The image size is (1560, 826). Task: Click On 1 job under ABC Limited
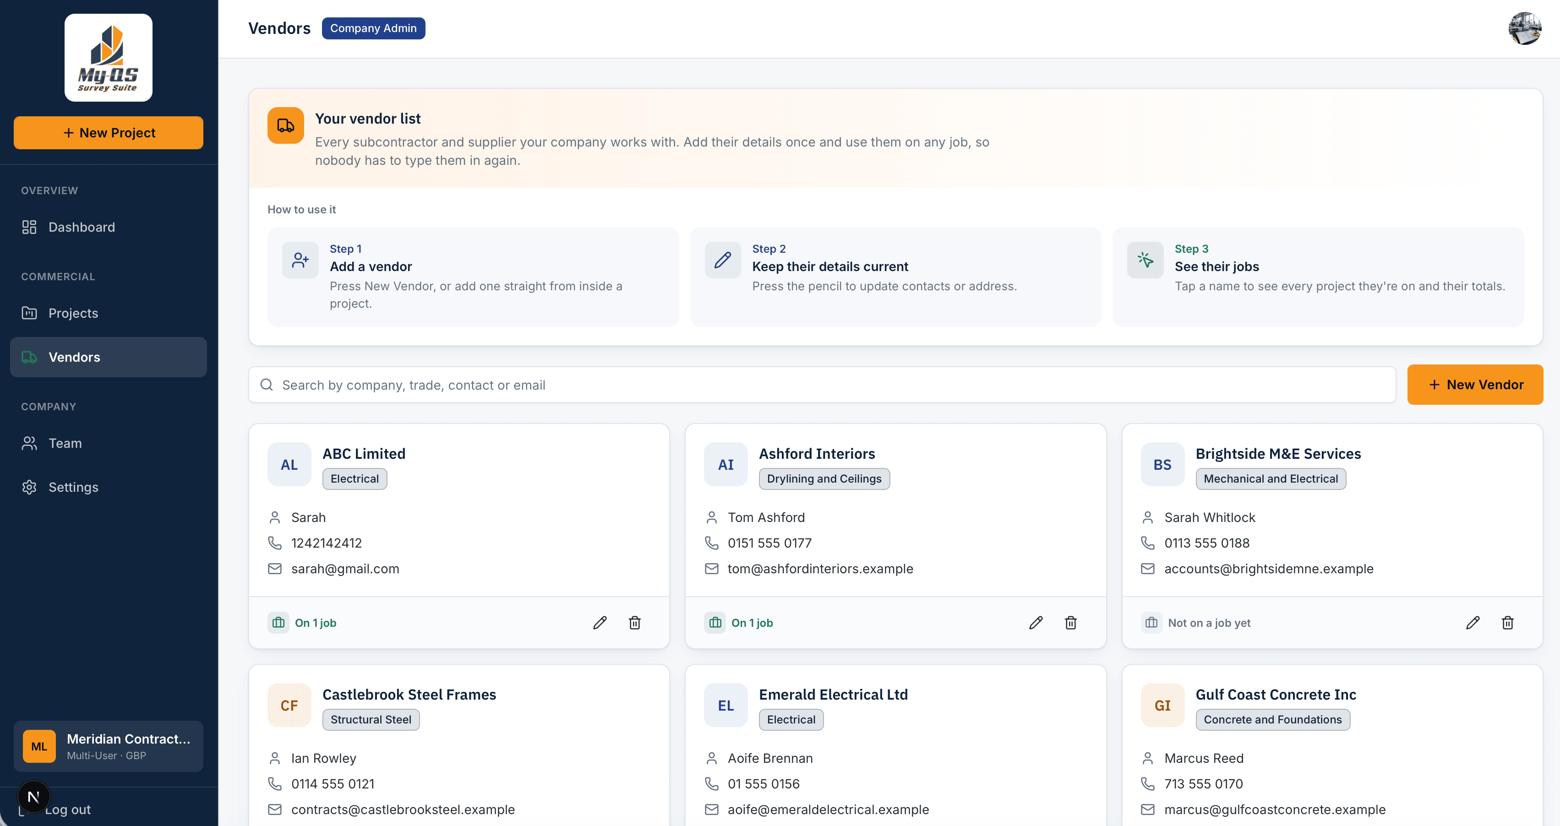[x=316, y=623]
